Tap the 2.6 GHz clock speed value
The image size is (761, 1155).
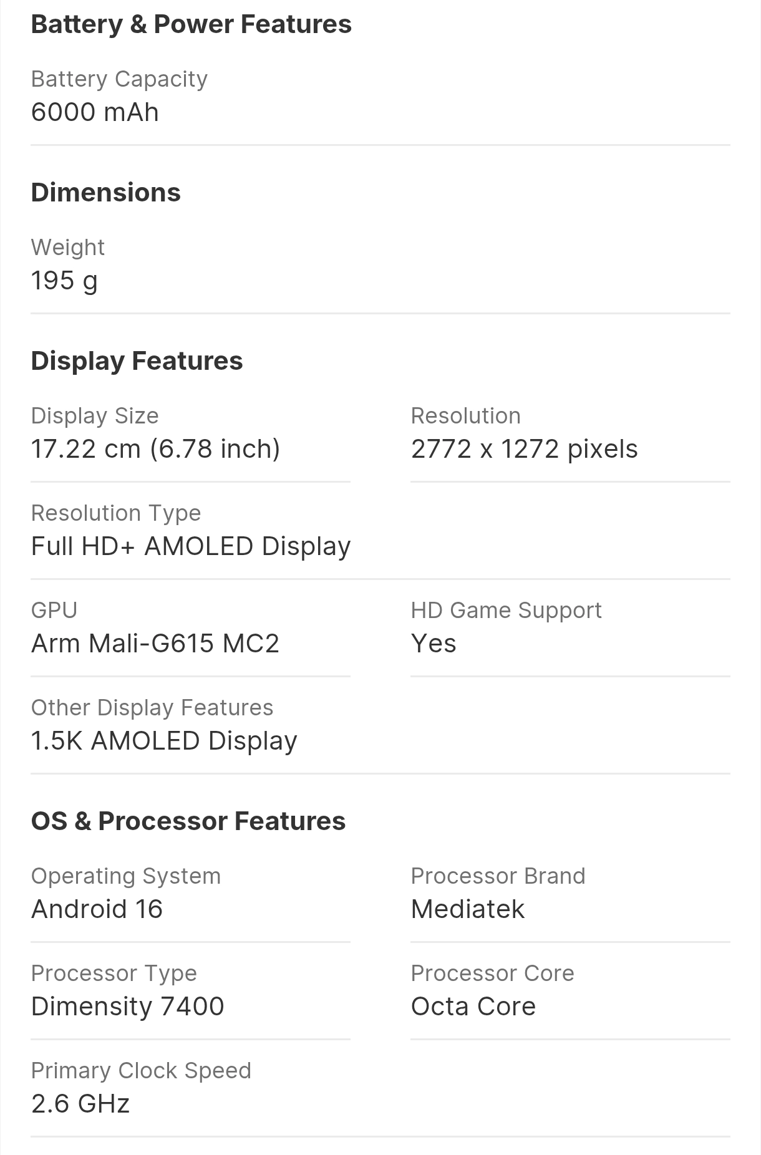pyautogui.click(x=80, y=1104)
